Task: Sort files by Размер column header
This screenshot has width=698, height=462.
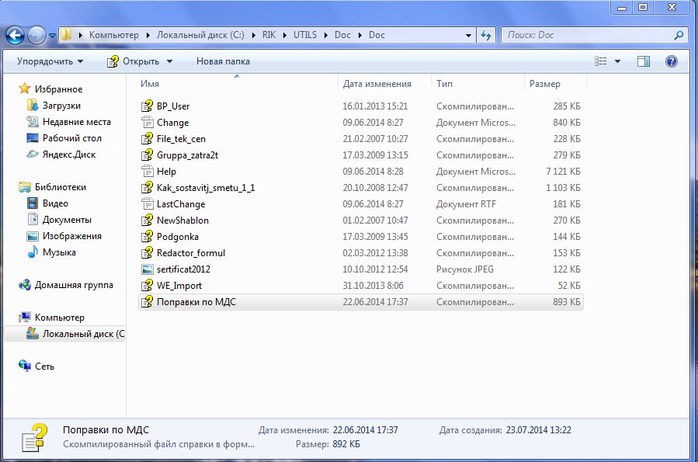Action: pos(544,84)
